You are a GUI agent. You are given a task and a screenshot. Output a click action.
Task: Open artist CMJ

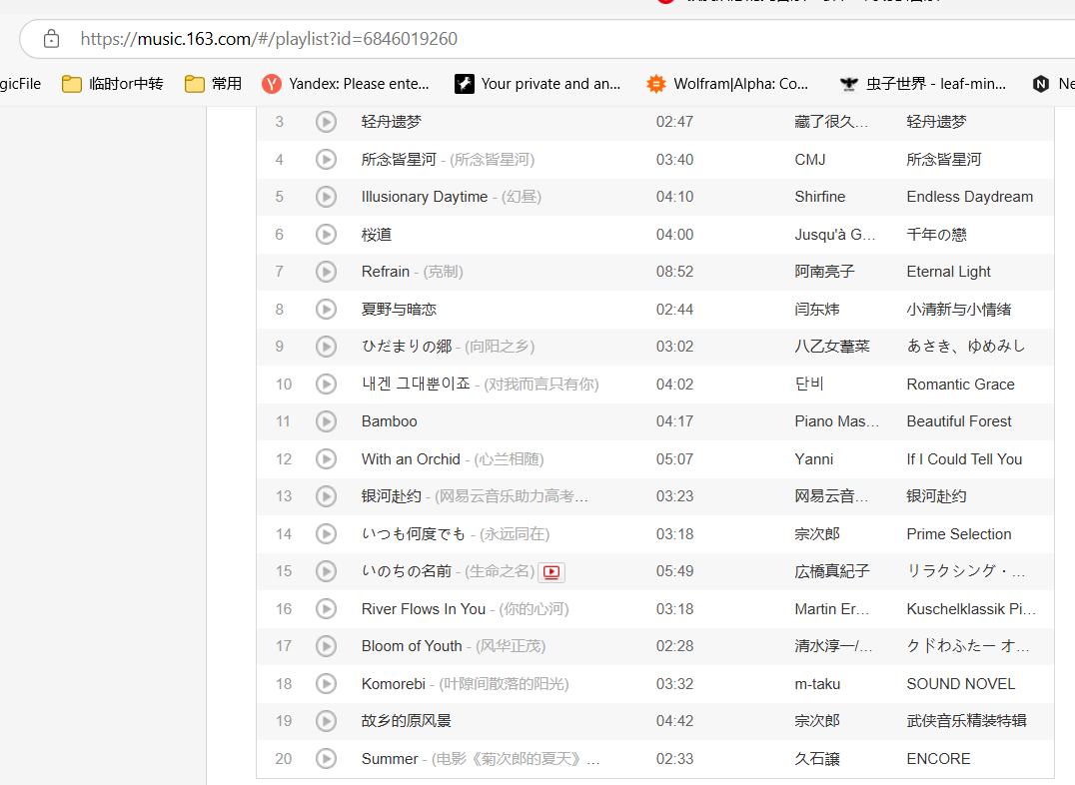809,160
